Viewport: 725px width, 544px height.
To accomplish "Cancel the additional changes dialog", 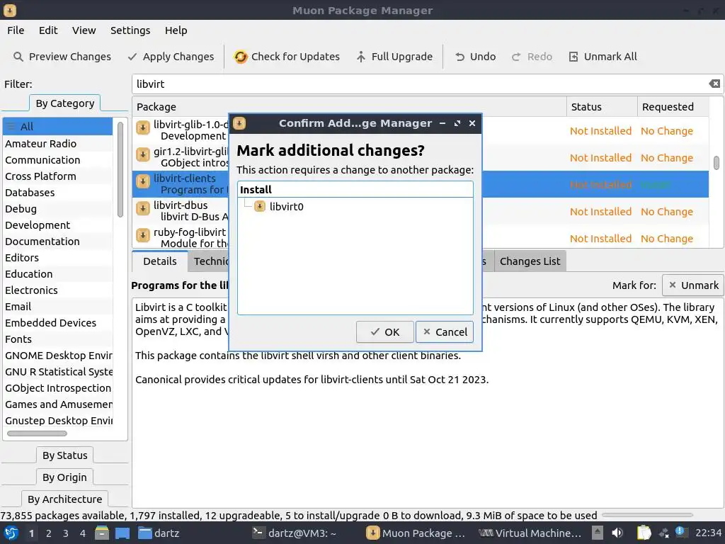I will click(x=445, y=331).
